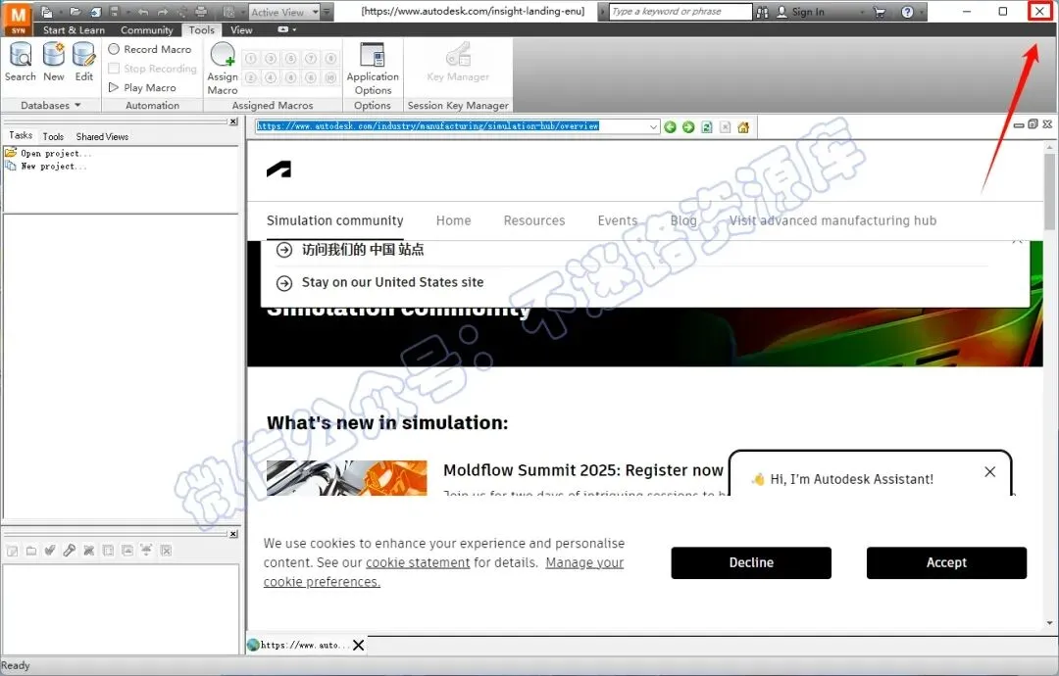Switch to View ribbon tab
The image size is (1059, 676).
tap(241, 30)
